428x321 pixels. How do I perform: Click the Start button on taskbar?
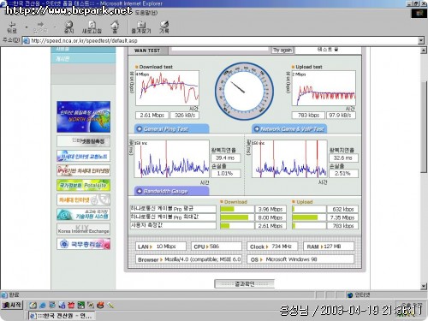(x=12, y=305)
